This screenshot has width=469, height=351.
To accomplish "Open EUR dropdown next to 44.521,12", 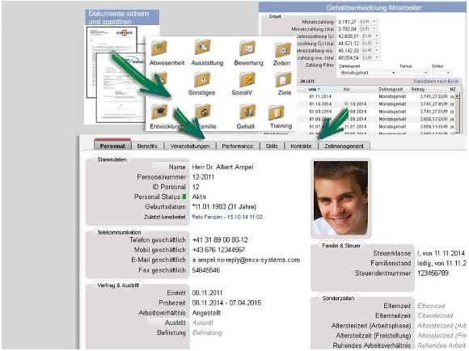I will [x=370, y=44].
